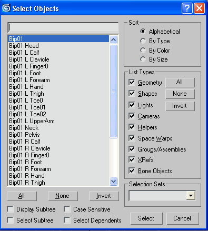Viewport: 208px width, 231px height.
Task: Select Bip01 L UpperArm entry
Action: pos(58,121)
